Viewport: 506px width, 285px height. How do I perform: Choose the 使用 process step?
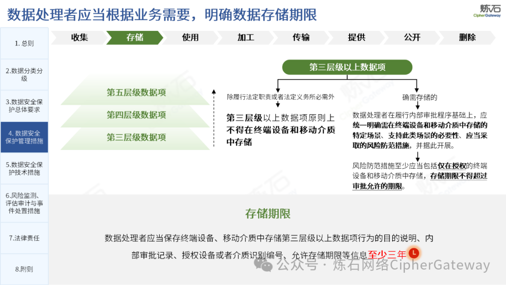click(190, 37)
